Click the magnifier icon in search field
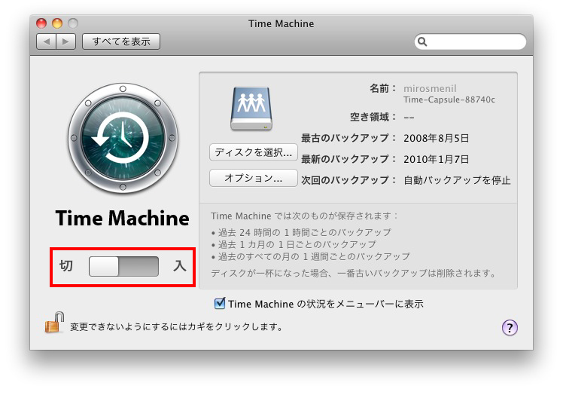The width and height of the screenshot is (563, 395). tap(422, 41)
